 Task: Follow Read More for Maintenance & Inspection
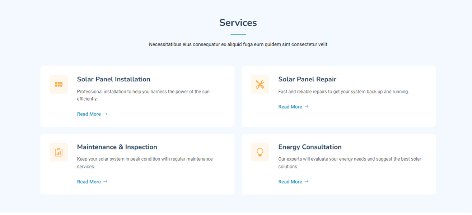pos(89,182)
